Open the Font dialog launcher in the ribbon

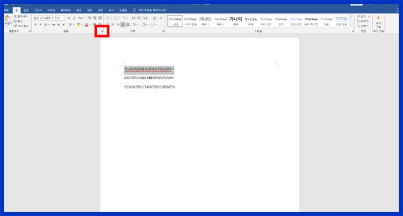[102, 31]
